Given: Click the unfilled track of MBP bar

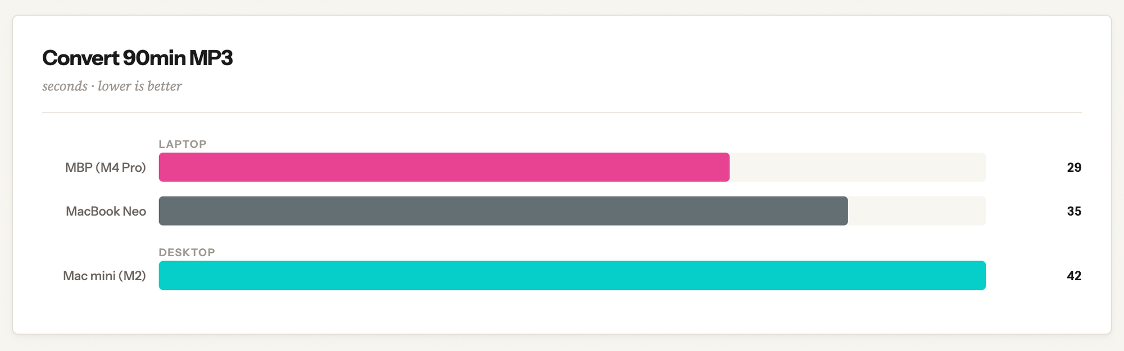Looking at the screenshot, I should coord(857,167).
